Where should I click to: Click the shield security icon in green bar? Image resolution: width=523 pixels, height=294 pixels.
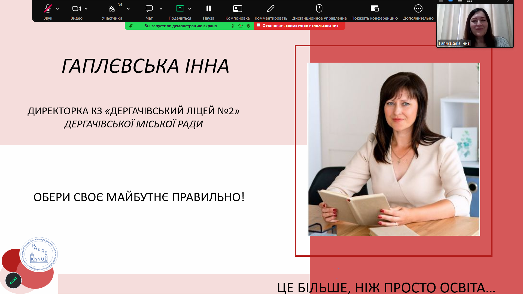click(x=248, y=26)
